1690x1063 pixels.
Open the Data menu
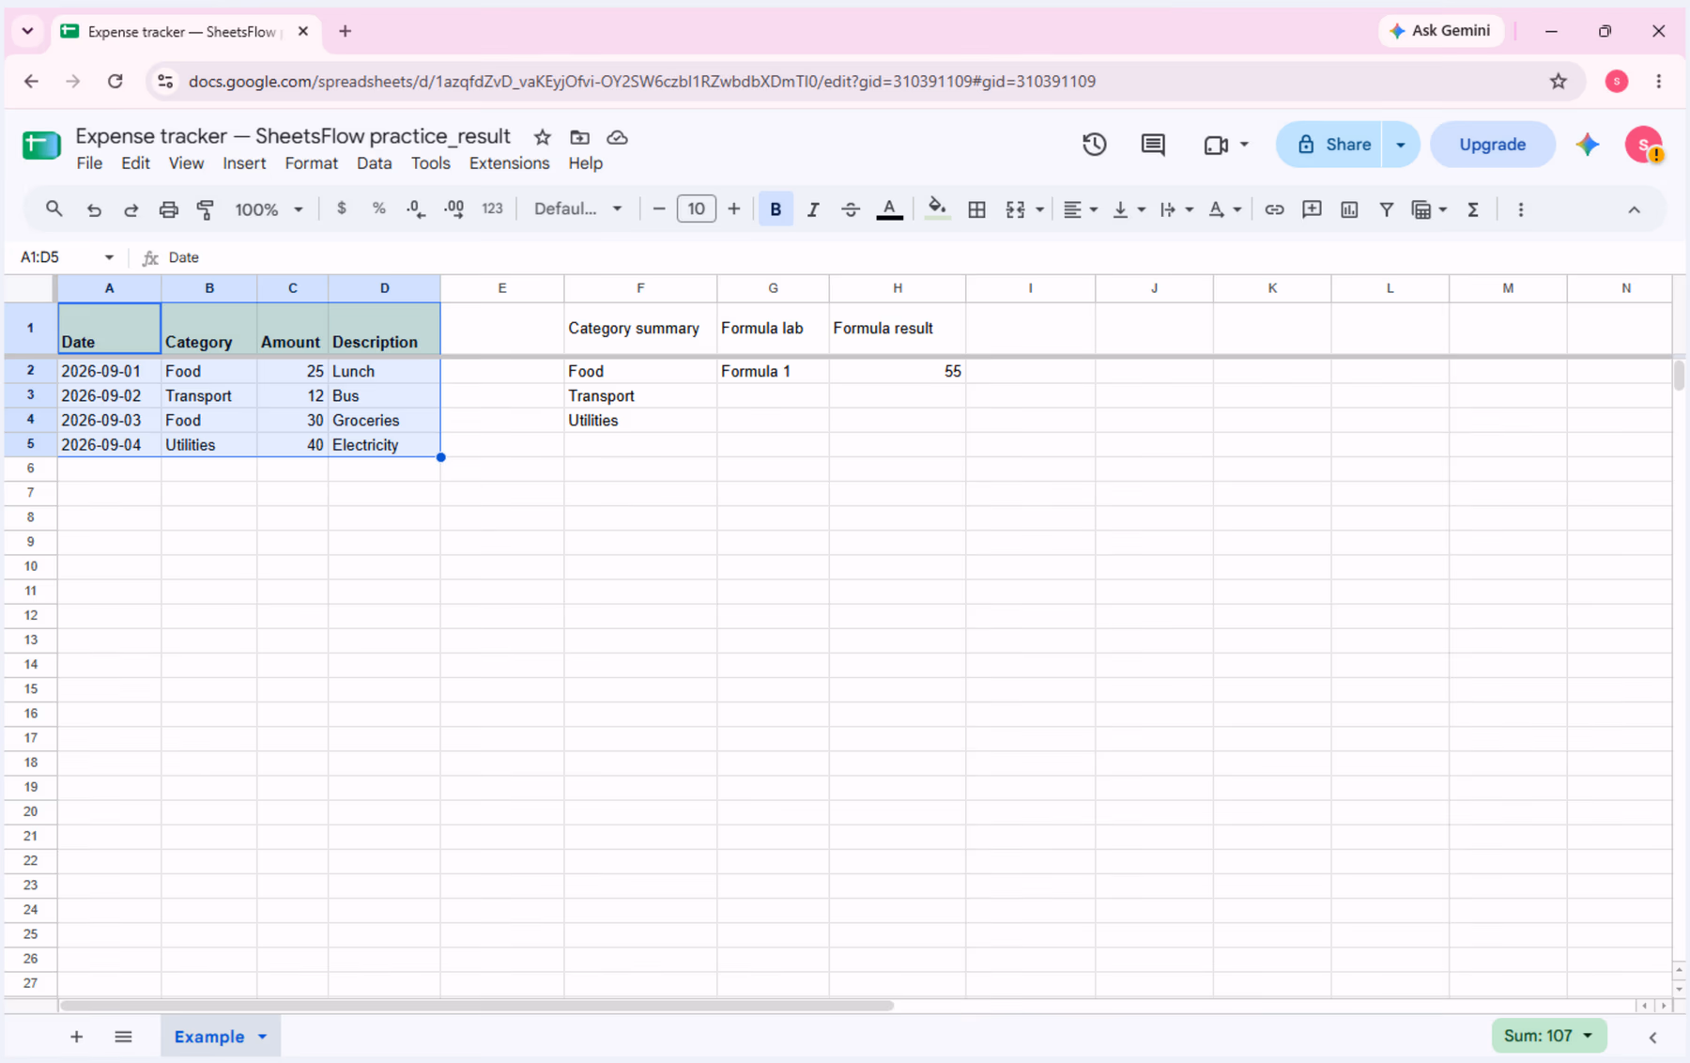click(x=374, y=163)
